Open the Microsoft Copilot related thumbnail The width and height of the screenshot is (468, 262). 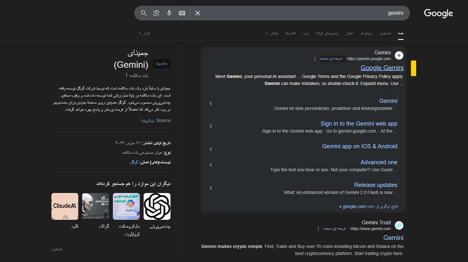(x=126, y=206)
